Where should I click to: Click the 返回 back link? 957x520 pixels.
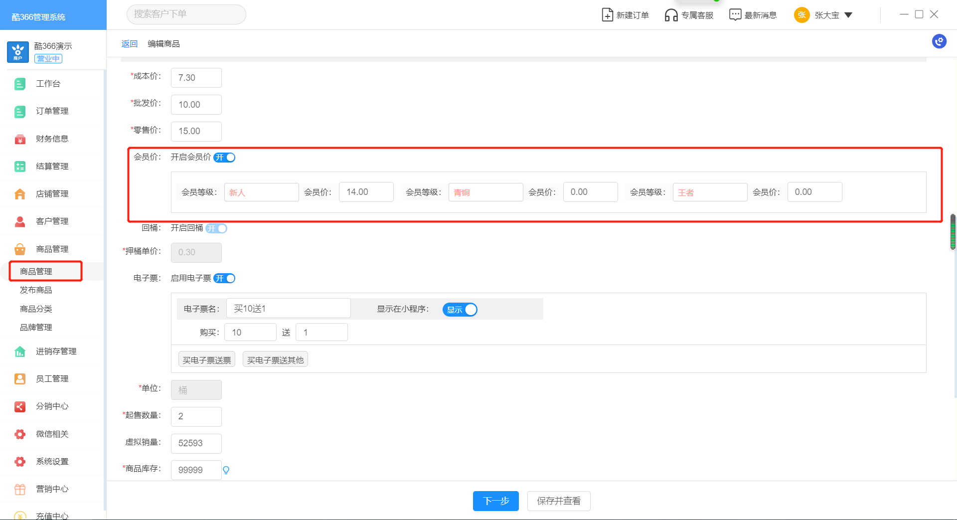coord(129,44)
